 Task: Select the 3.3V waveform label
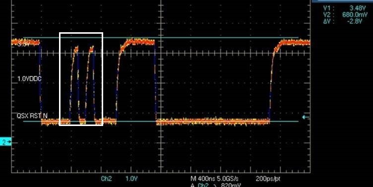23,44
